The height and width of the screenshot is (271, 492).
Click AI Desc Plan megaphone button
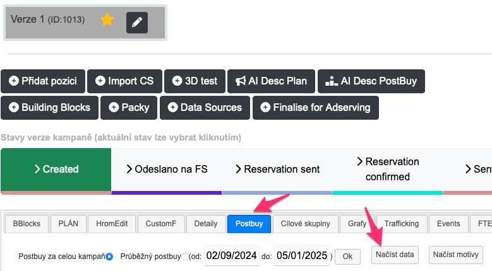(x=271, y=81)
